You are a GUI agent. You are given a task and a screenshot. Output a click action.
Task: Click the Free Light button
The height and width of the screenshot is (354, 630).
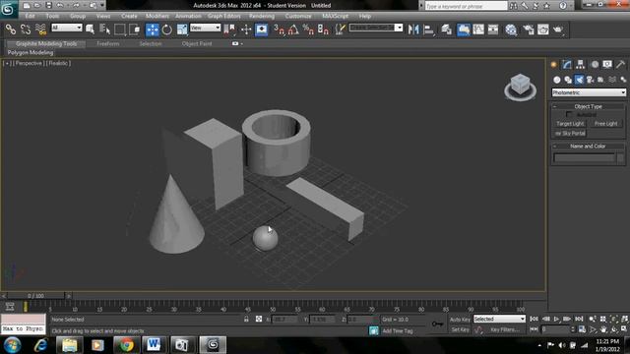click(x=606, y=124)
